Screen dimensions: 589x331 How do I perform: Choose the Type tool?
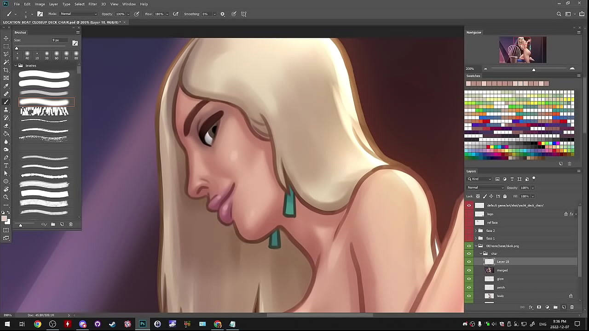point(6,165)
